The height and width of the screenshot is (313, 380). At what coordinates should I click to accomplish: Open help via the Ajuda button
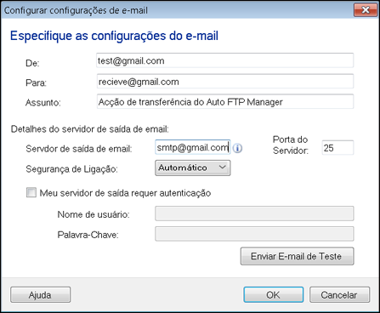[x=40, y=295]
